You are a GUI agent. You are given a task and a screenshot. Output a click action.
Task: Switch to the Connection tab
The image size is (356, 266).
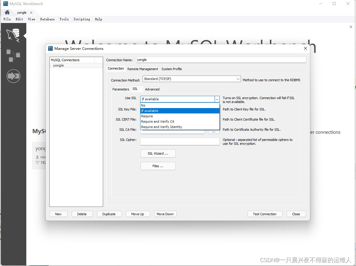116,68
